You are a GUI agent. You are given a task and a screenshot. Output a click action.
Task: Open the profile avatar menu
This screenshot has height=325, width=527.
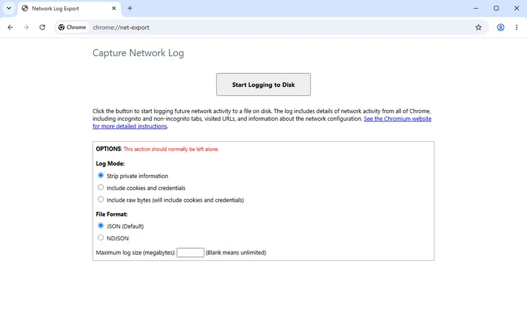500,27
